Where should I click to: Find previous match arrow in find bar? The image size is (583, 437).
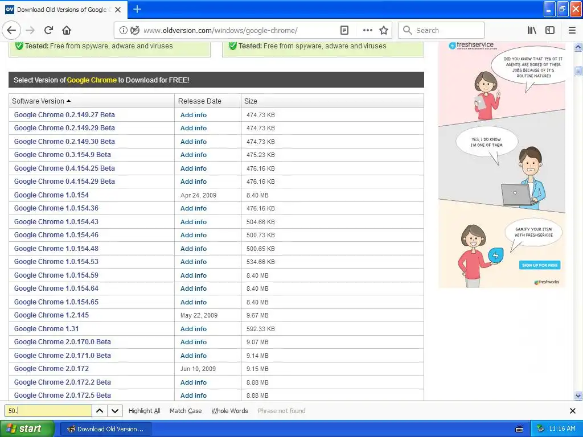[x=100, y=411]
